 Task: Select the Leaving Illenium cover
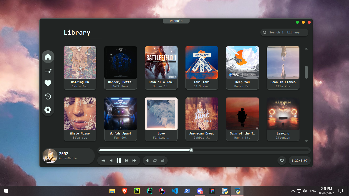[283, 114]
